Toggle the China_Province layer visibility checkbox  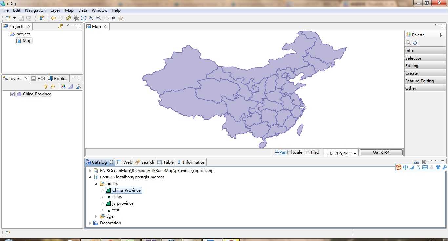tap(12, 94)
